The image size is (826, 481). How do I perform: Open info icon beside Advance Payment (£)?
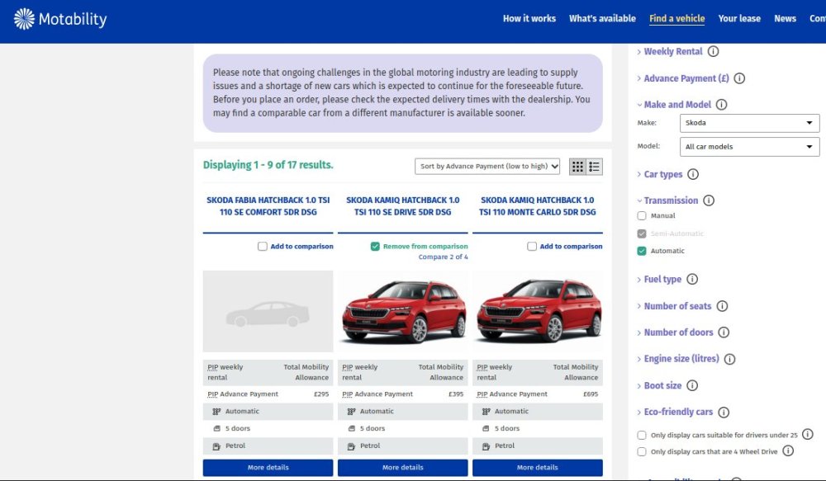(x=739, y=78)
